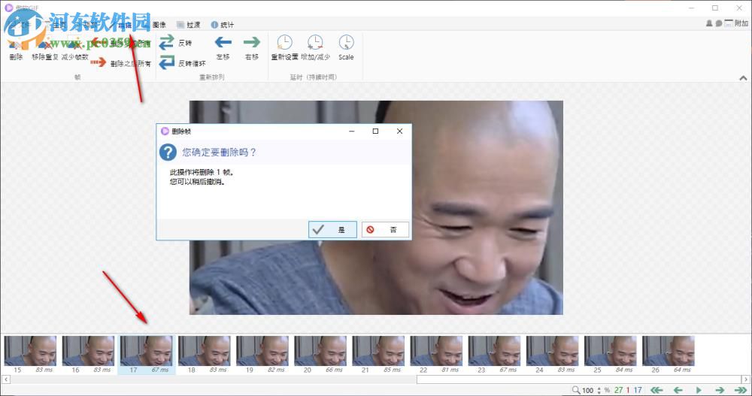Click selected frame index 17 in status bar
Screen dimensions: 752x396
point(638,390)
